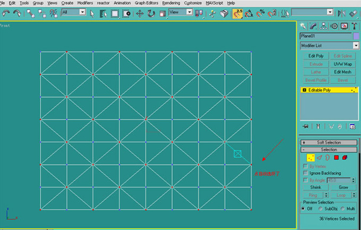
Task: Select the SubObj preview selection radio
Action: pyautogui.click(x=320, y=209)
